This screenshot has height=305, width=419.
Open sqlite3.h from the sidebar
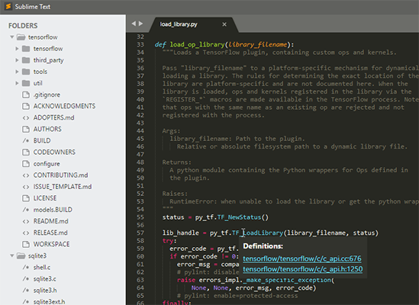click(x=45, y=290)
